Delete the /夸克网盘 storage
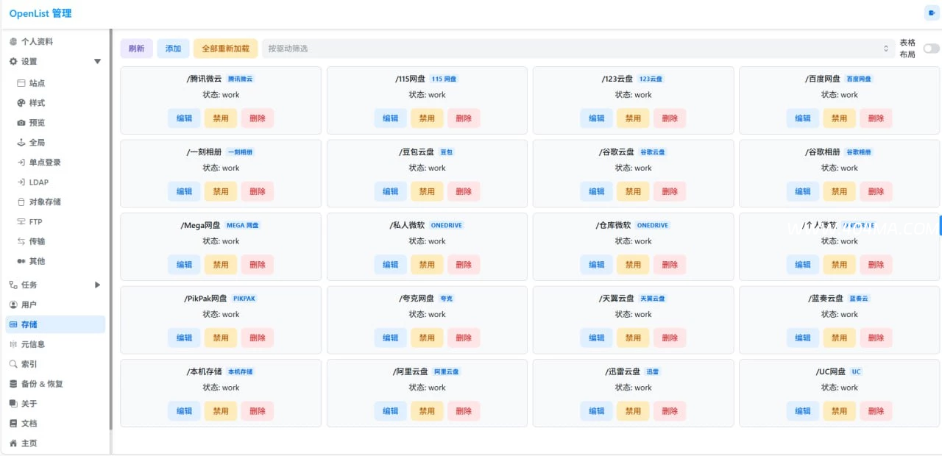Screen dimensions: 942x456 pos(464,338)
